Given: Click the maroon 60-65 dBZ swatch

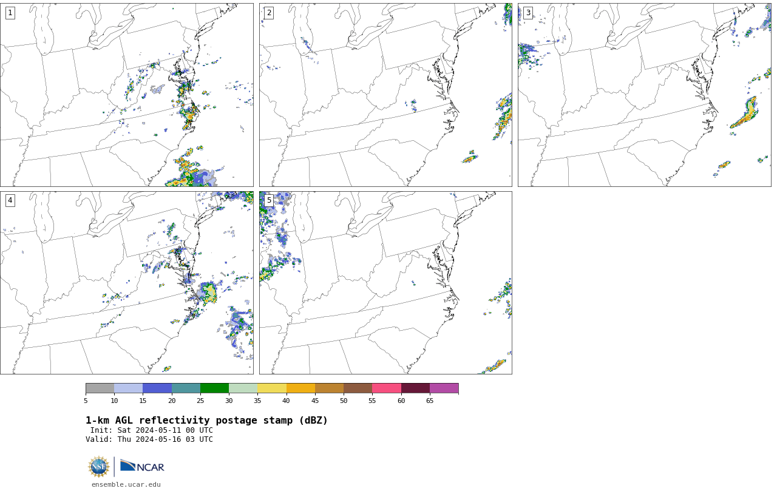Looking at the screenshot, I should 415,388.
